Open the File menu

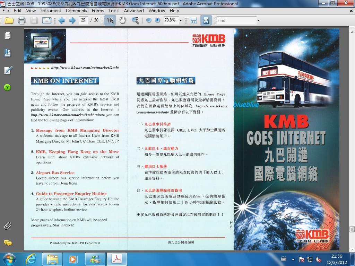pyautogui.click(x=6, y=11)
